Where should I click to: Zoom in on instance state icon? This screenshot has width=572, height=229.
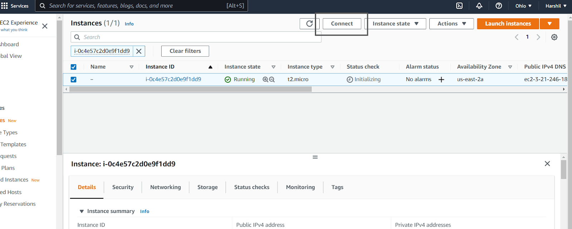pyautogui.click(x=265, y=80)
